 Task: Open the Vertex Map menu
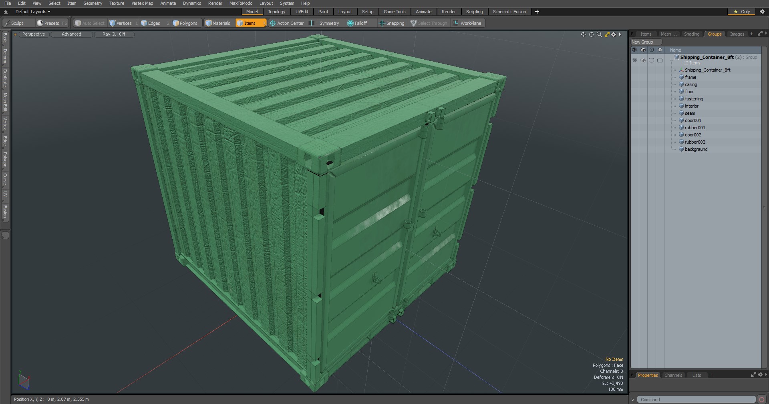(x=142, y=3)
